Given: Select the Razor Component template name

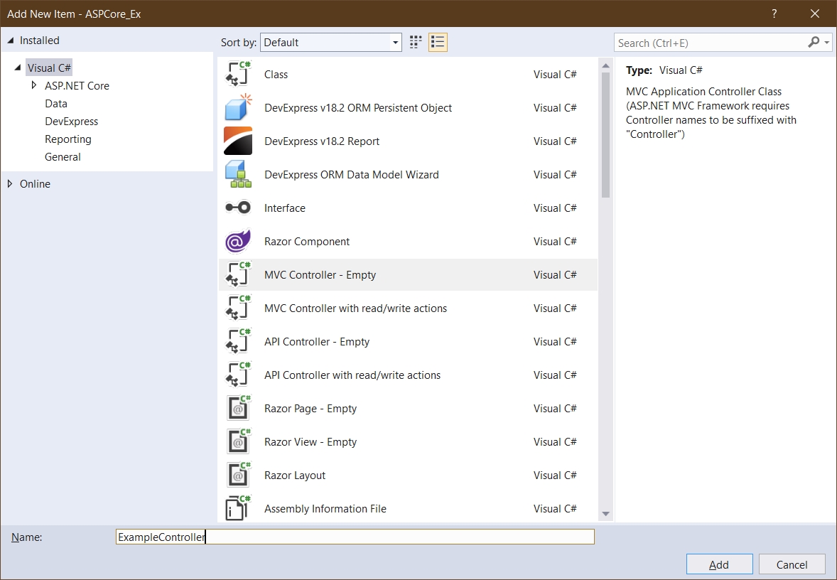Looking at the screenshot, I should pyautogui.click(x=307, y=242).
